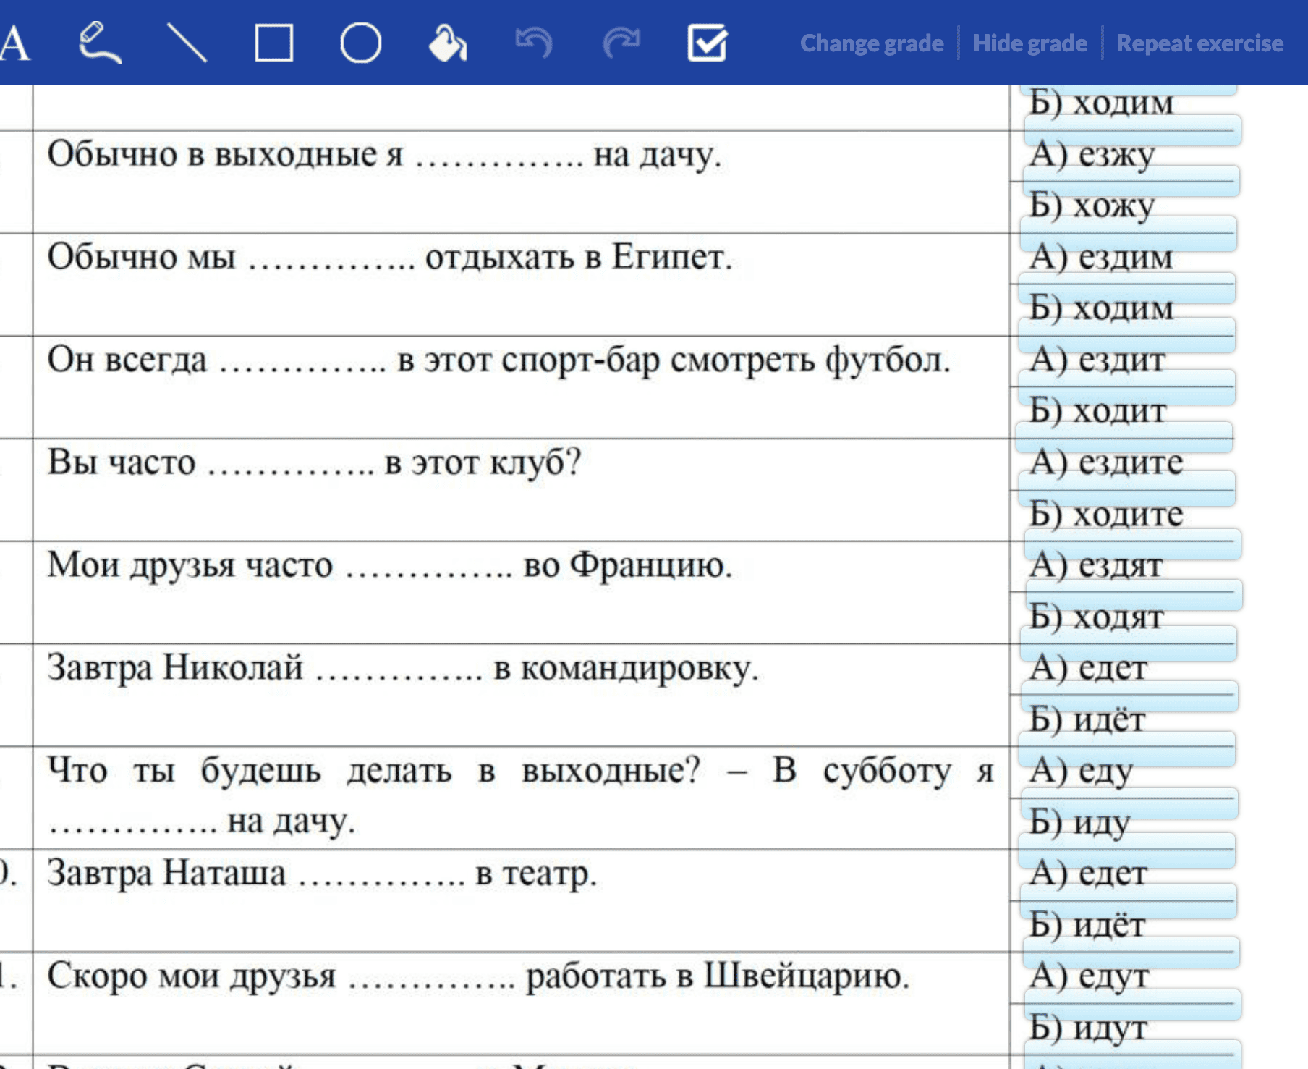The image size is (1308, 1069).
Task: Undo the last drawing action
Action: click(x=534, y=43)
